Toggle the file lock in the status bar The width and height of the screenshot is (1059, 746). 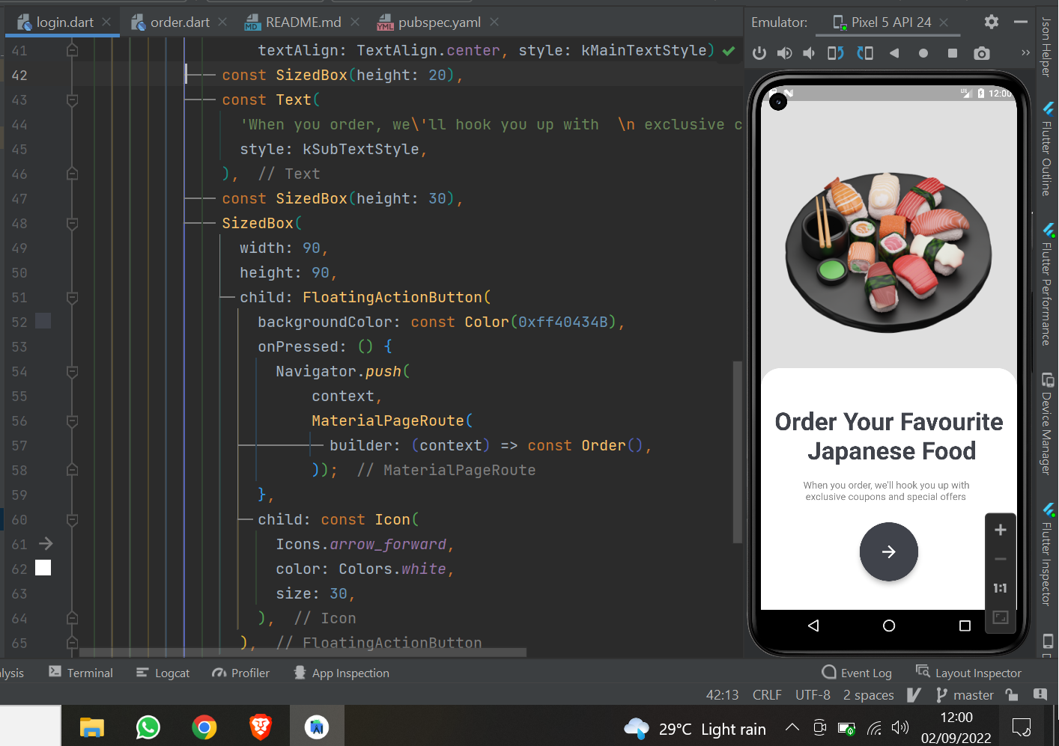[1012, 695]
